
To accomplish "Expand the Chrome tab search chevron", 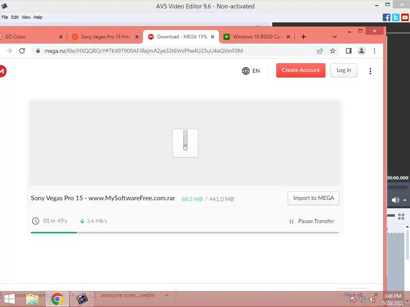I will [x=334, y=37].
